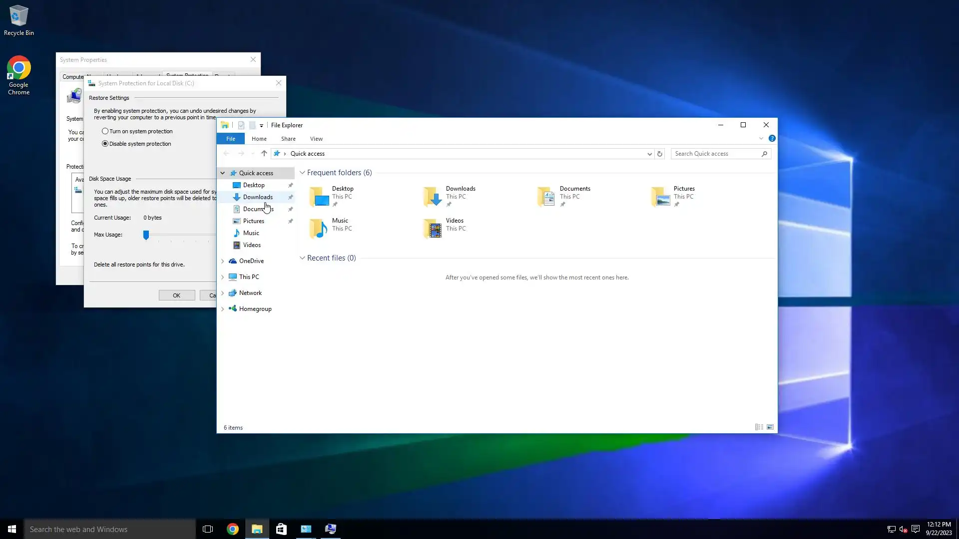Open the address bar history dropdown
This screenshot has height=539, width=959.
pyautogui.click(x=649, y=154)
